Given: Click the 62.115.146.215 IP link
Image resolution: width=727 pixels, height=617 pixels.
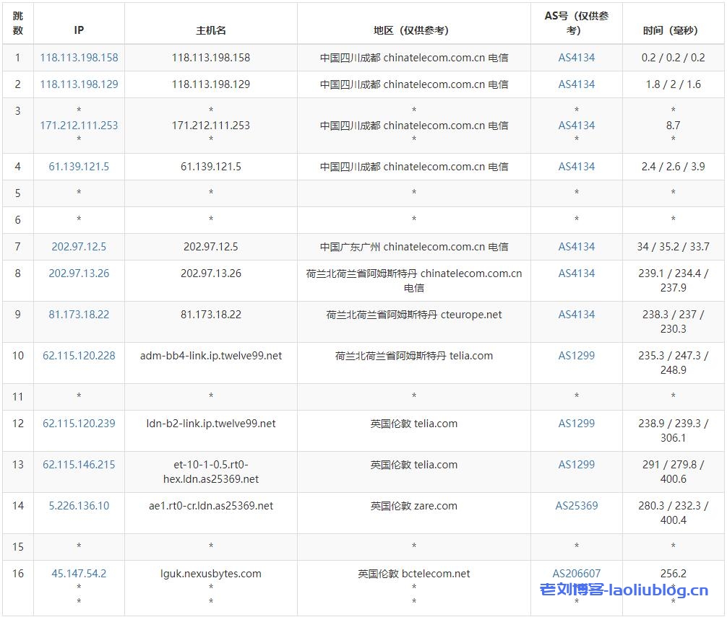Looking at the screenshot, I should tap(79, 465).
